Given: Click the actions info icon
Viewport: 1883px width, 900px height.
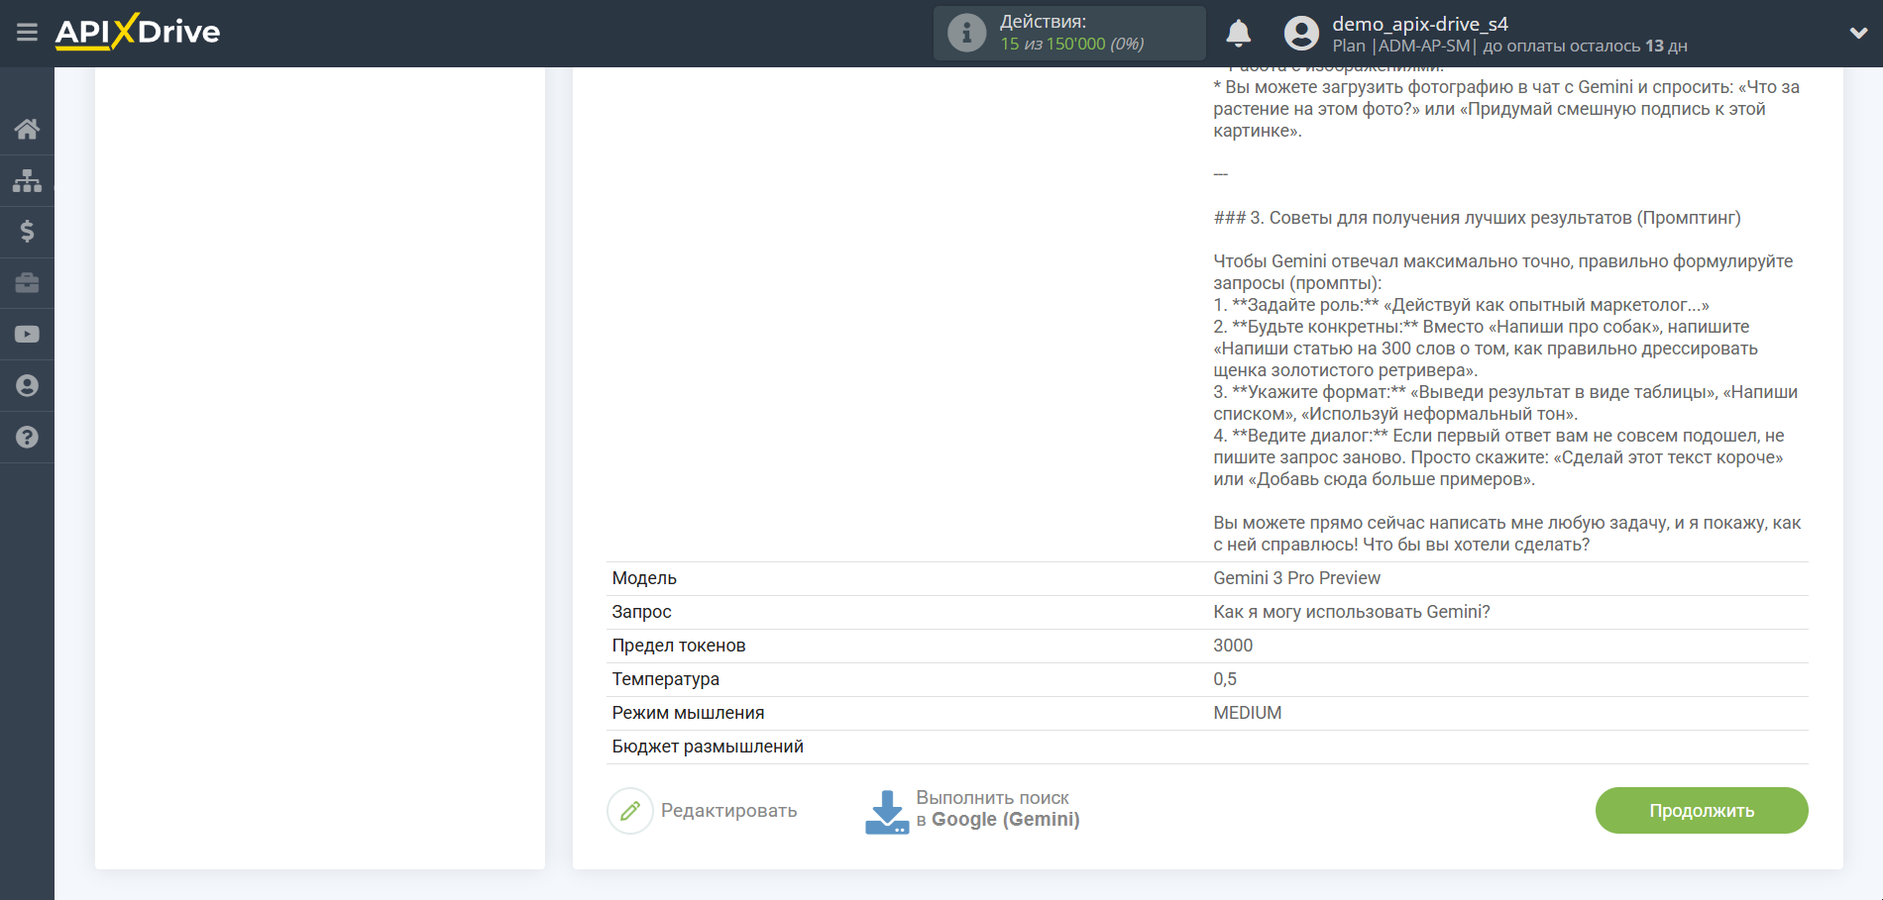Looking at the screenshot, I should (966, 33).
